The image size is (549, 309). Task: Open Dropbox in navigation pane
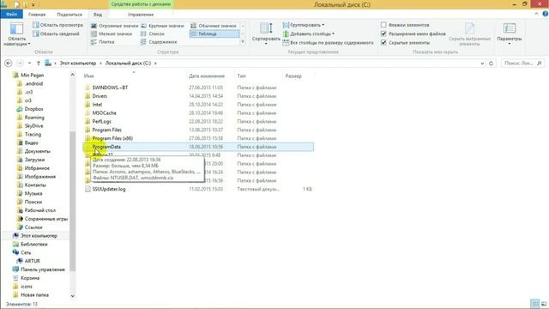click(33, 109)
